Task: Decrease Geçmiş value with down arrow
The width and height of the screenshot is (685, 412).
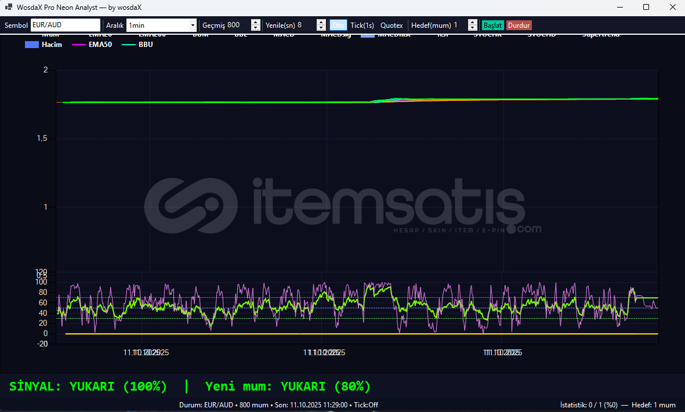Action: tap(255, 28)
